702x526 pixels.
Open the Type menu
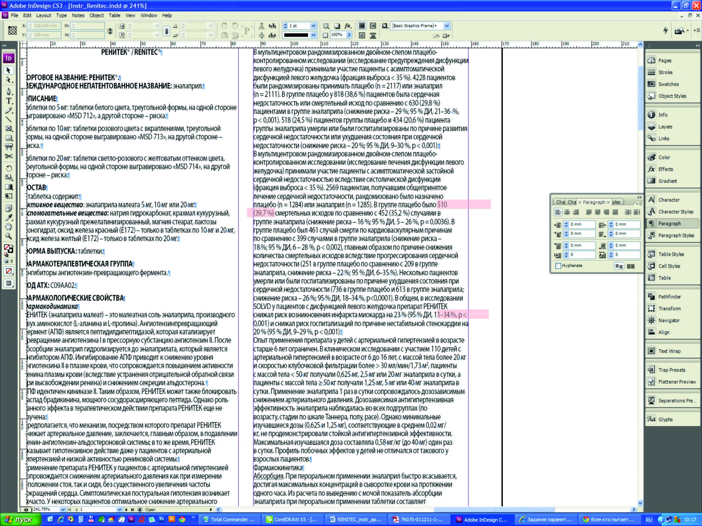[61, 15]
